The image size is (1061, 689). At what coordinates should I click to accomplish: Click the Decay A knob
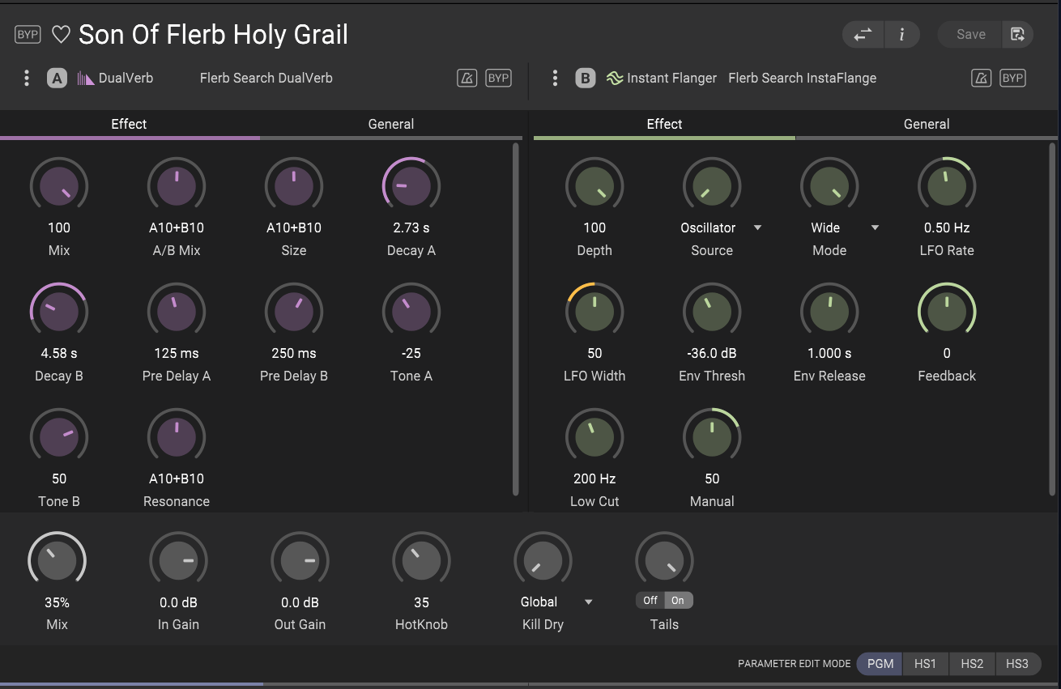[x=411, y=186]
